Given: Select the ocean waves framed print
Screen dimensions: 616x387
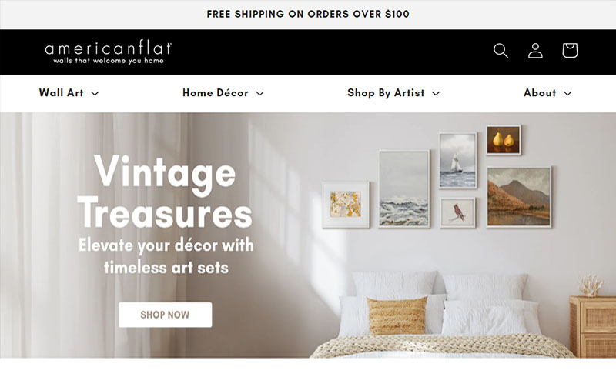Looking at the screenshot, I should 403,188.
